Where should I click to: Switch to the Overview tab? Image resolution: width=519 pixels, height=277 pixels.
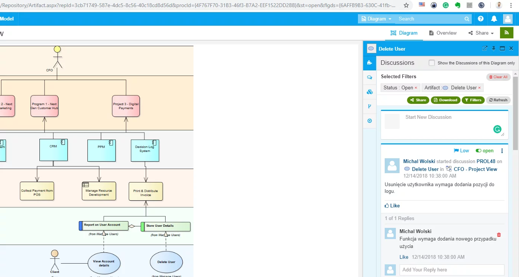tap(443, 33)
